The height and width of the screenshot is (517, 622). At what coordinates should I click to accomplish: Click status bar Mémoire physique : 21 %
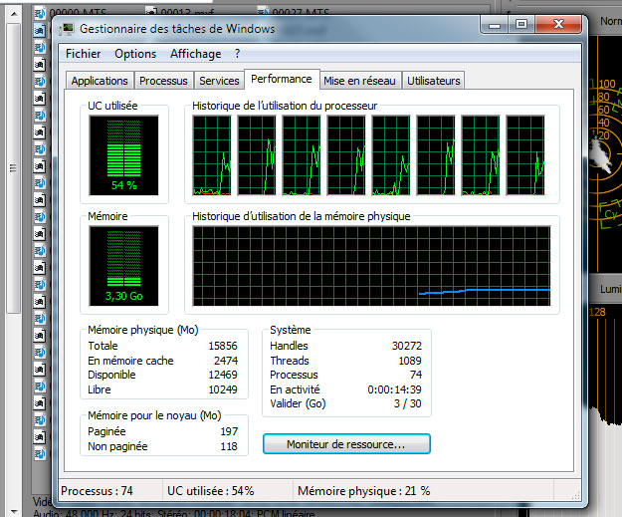click(364, 491)
